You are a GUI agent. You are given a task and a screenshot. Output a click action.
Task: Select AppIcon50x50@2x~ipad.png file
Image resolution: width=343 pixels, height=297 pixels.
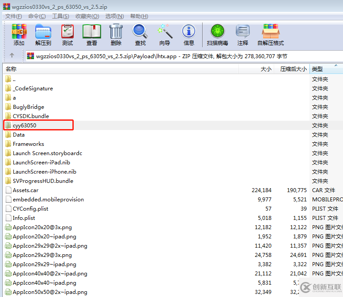pos(46,292)
